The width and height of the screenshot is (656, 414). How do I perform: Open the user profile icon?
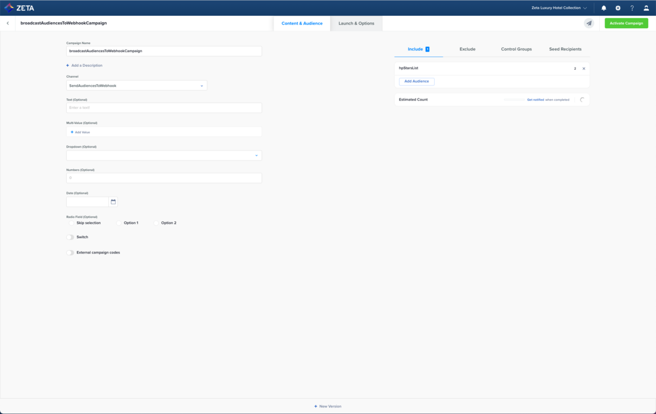646,8
